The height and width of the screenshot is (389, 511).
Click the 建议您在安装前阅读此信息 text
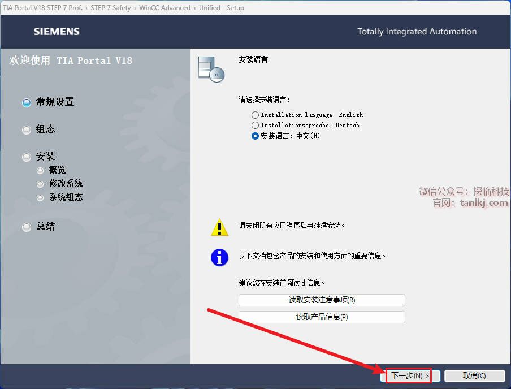[282, 283]
